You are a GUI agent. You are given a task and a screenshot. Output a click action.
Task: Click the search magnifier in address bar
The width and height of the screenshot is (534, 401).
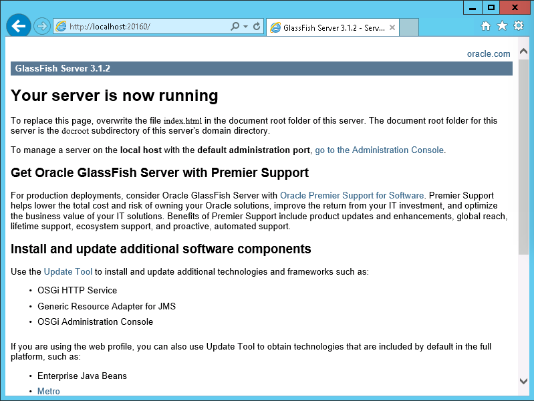click(235, 27)
